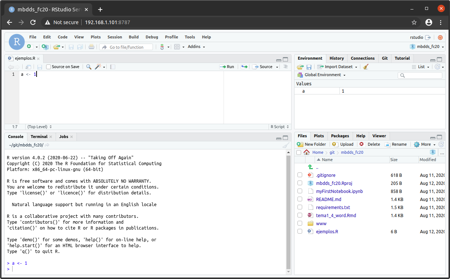Click the Environment search field

coord(420,75)
